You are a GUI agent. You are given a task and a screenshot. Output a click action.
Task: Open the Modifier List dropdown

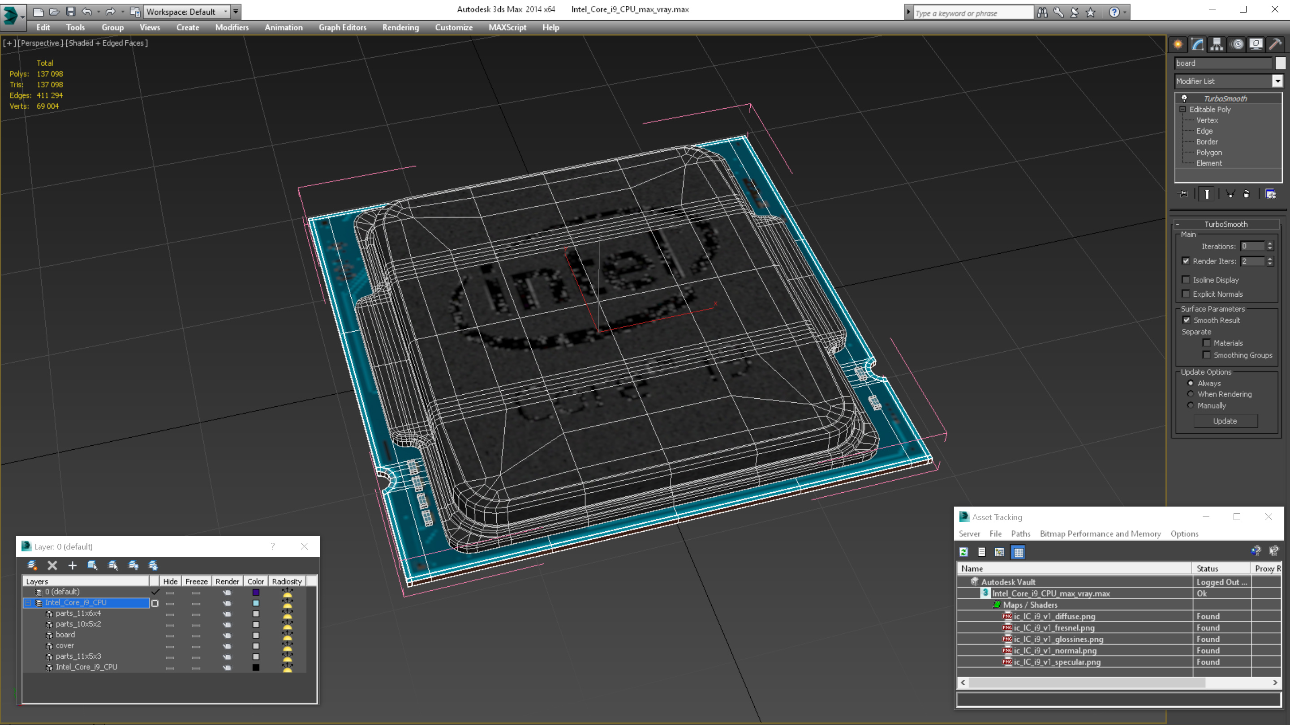click(x=1277, y=81)
